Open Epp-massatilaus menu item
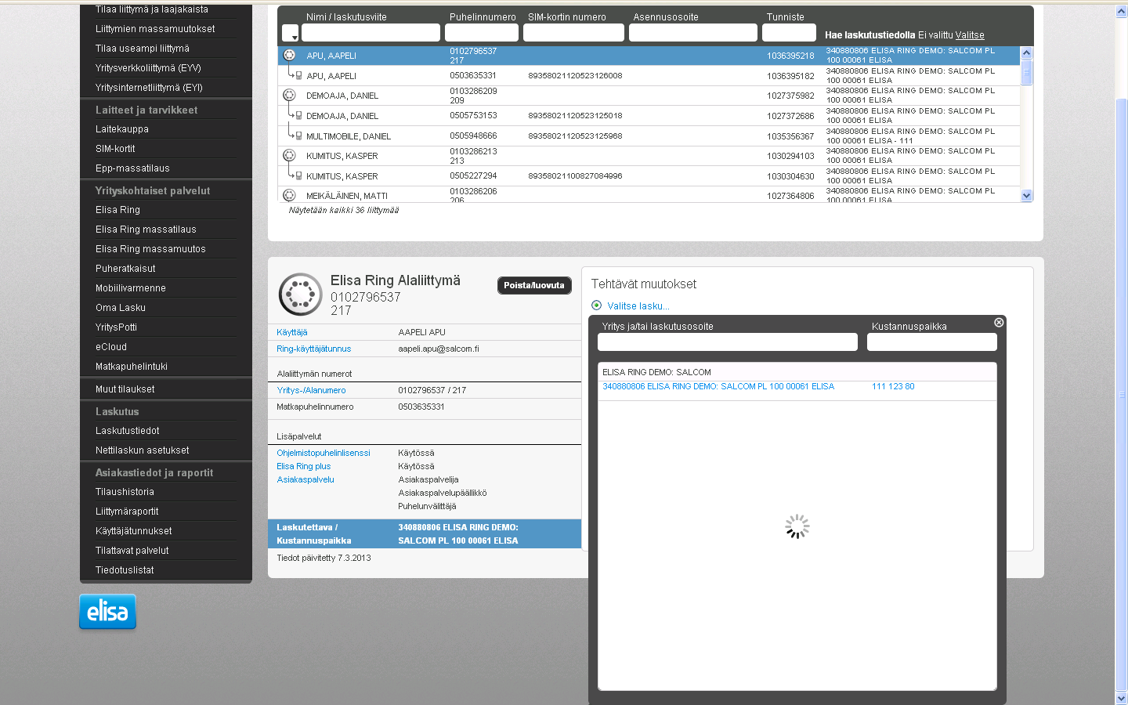The height and width of the screenshot is (705, 1128). 132,168
